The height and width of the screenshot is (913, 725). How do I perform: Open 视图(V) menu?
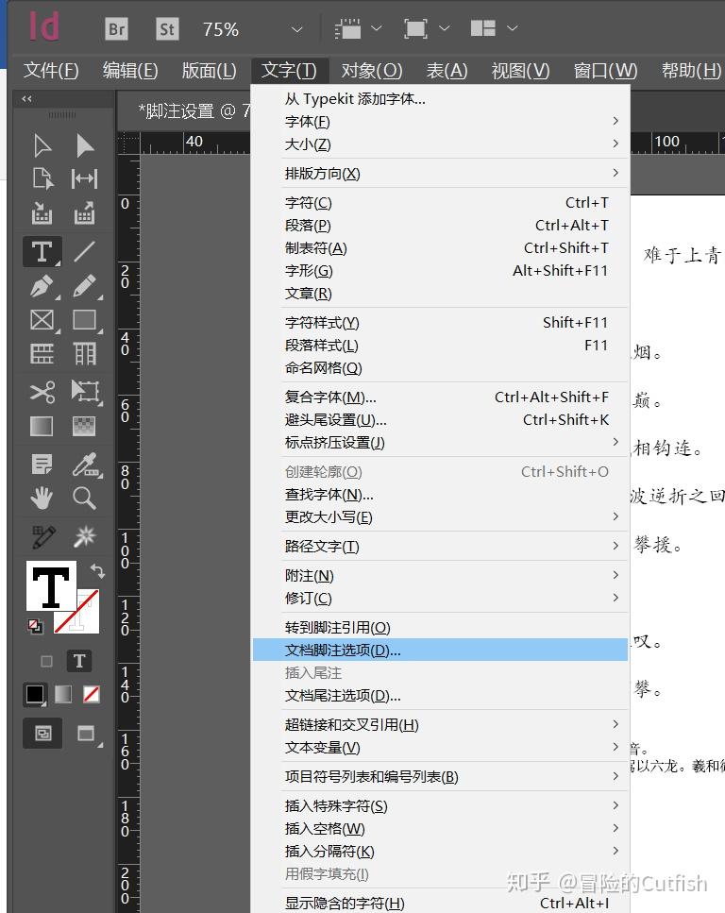520,71
